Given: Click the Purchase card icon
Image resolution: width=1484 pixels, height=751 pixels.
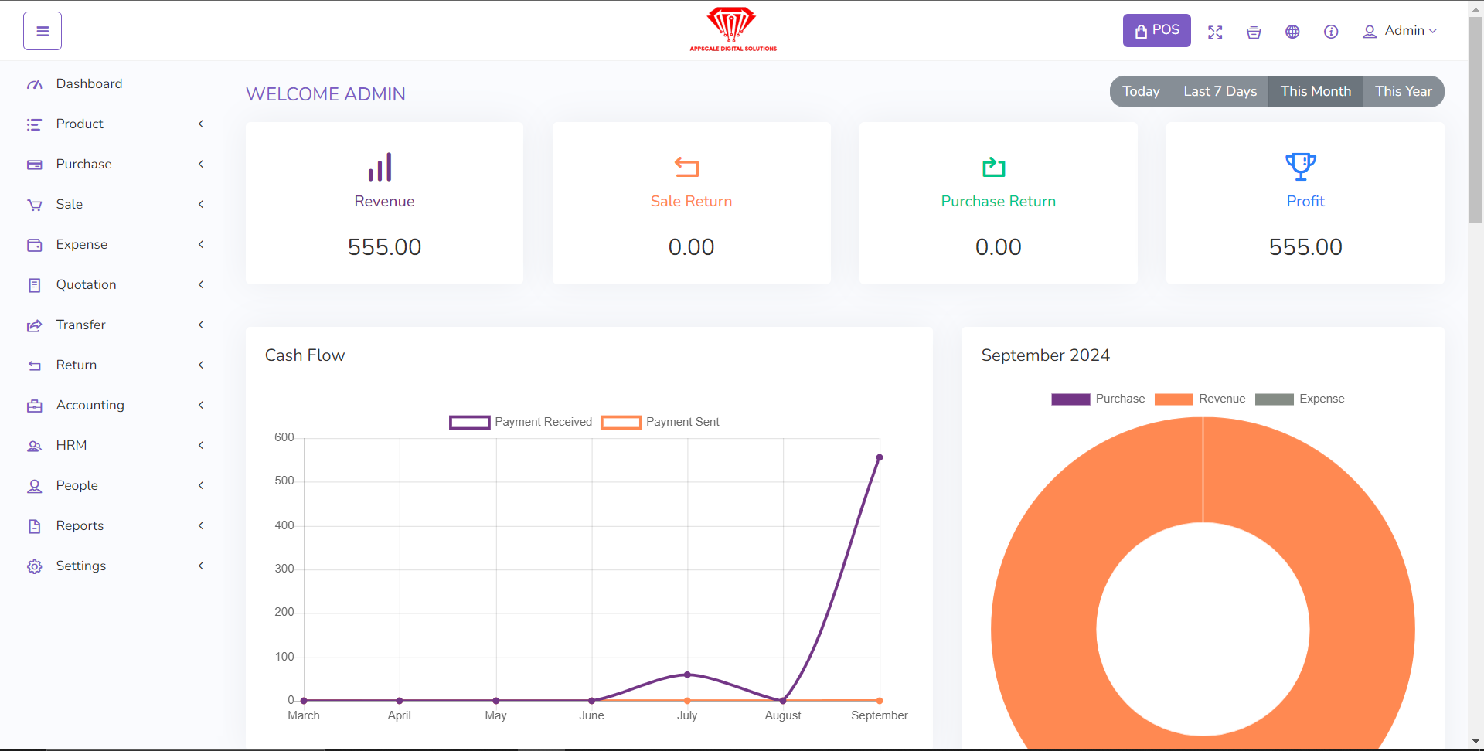Looking at the screenshot, I should pos(35,165).
